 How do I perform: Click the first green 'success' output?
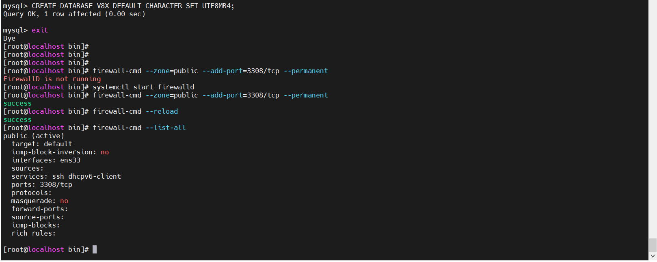coord(17,103)
